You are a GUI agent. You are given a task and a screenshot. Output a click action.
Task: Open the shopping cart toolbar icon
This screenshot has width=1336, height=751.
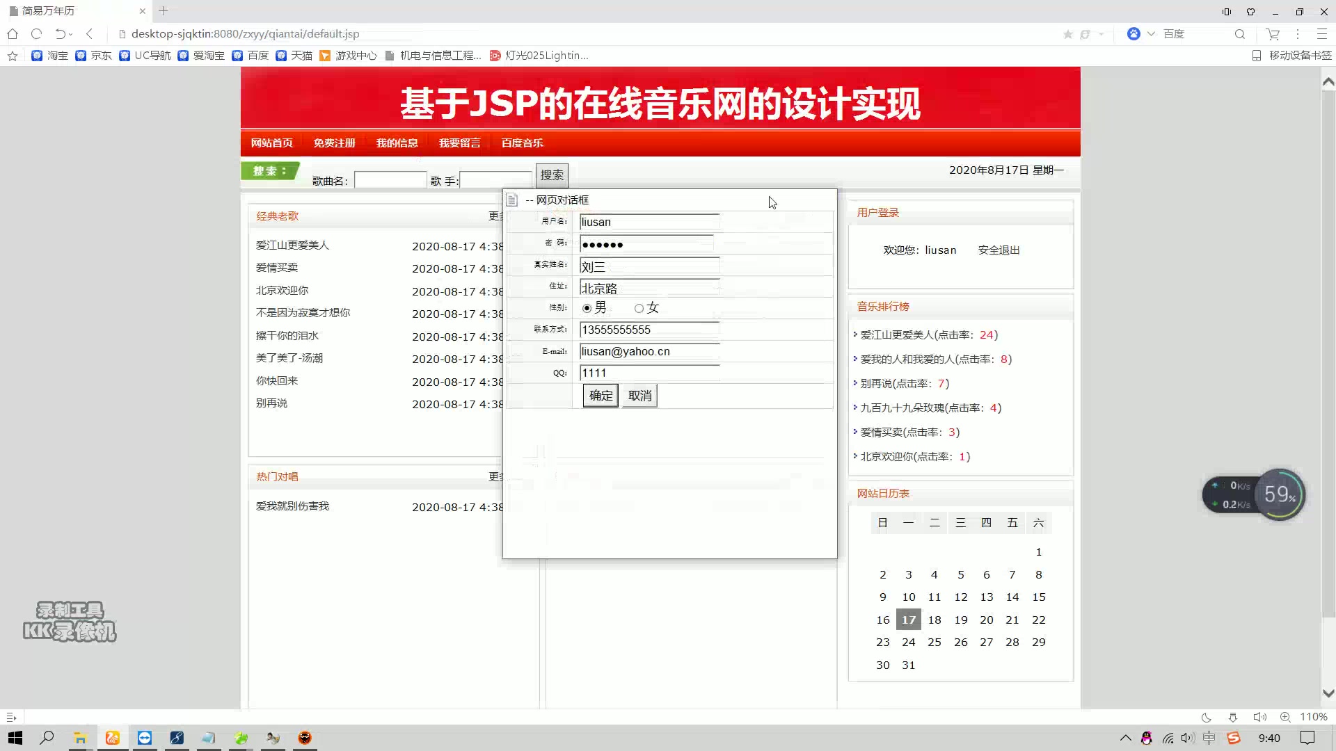(x=1273, y=33)
